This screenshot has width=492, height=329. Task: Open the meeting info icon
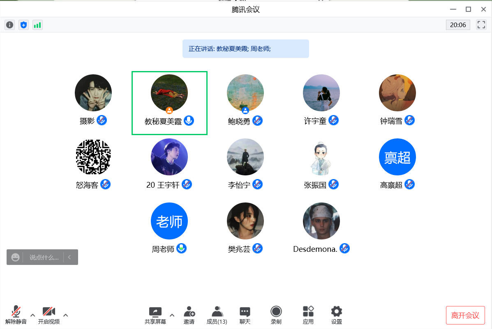10,25
